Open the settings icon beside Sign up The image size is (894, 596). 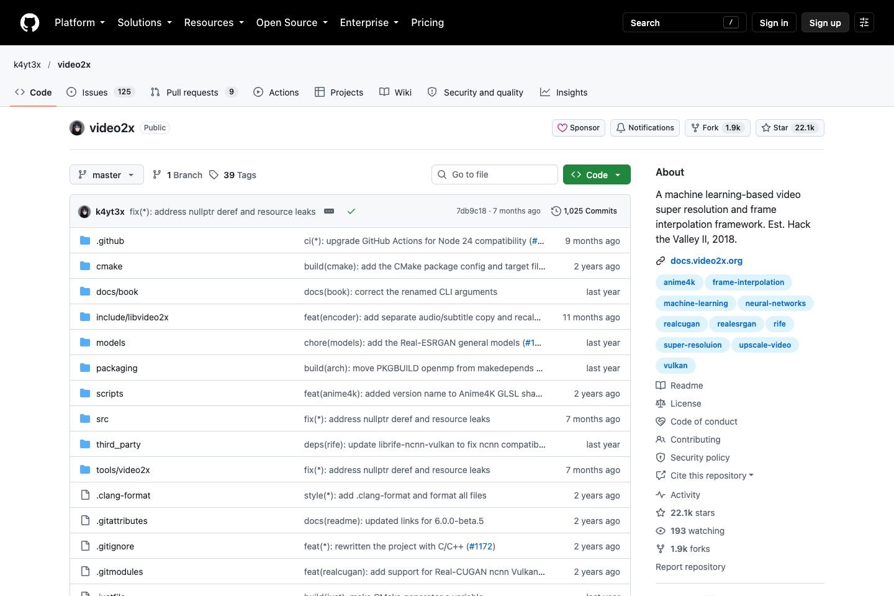pyautogui.click(x=864, y=22)
